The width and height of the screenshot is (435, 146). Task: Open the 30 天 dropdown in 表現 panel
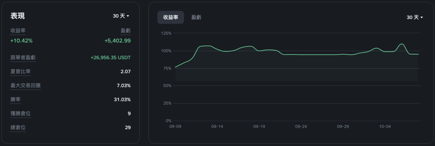click(121, 16)
